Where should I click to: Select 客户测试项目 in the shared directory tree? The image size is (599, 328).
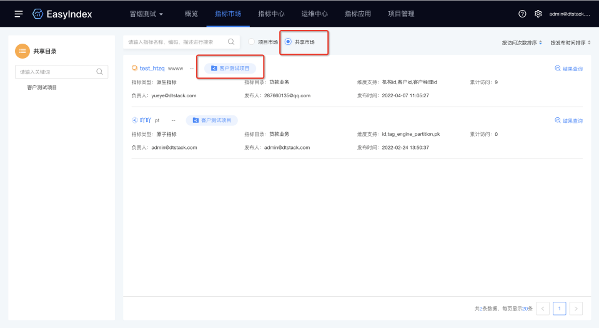pos(42,88)
